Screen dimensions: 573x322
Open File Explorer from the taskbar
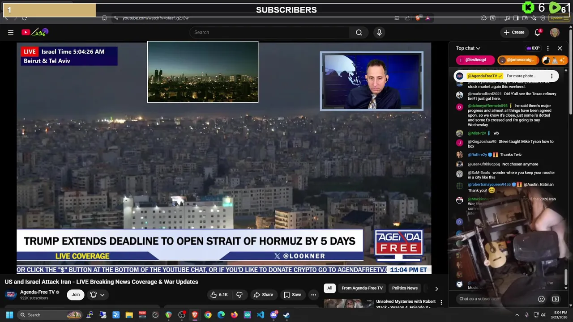[x=129, y=315]
